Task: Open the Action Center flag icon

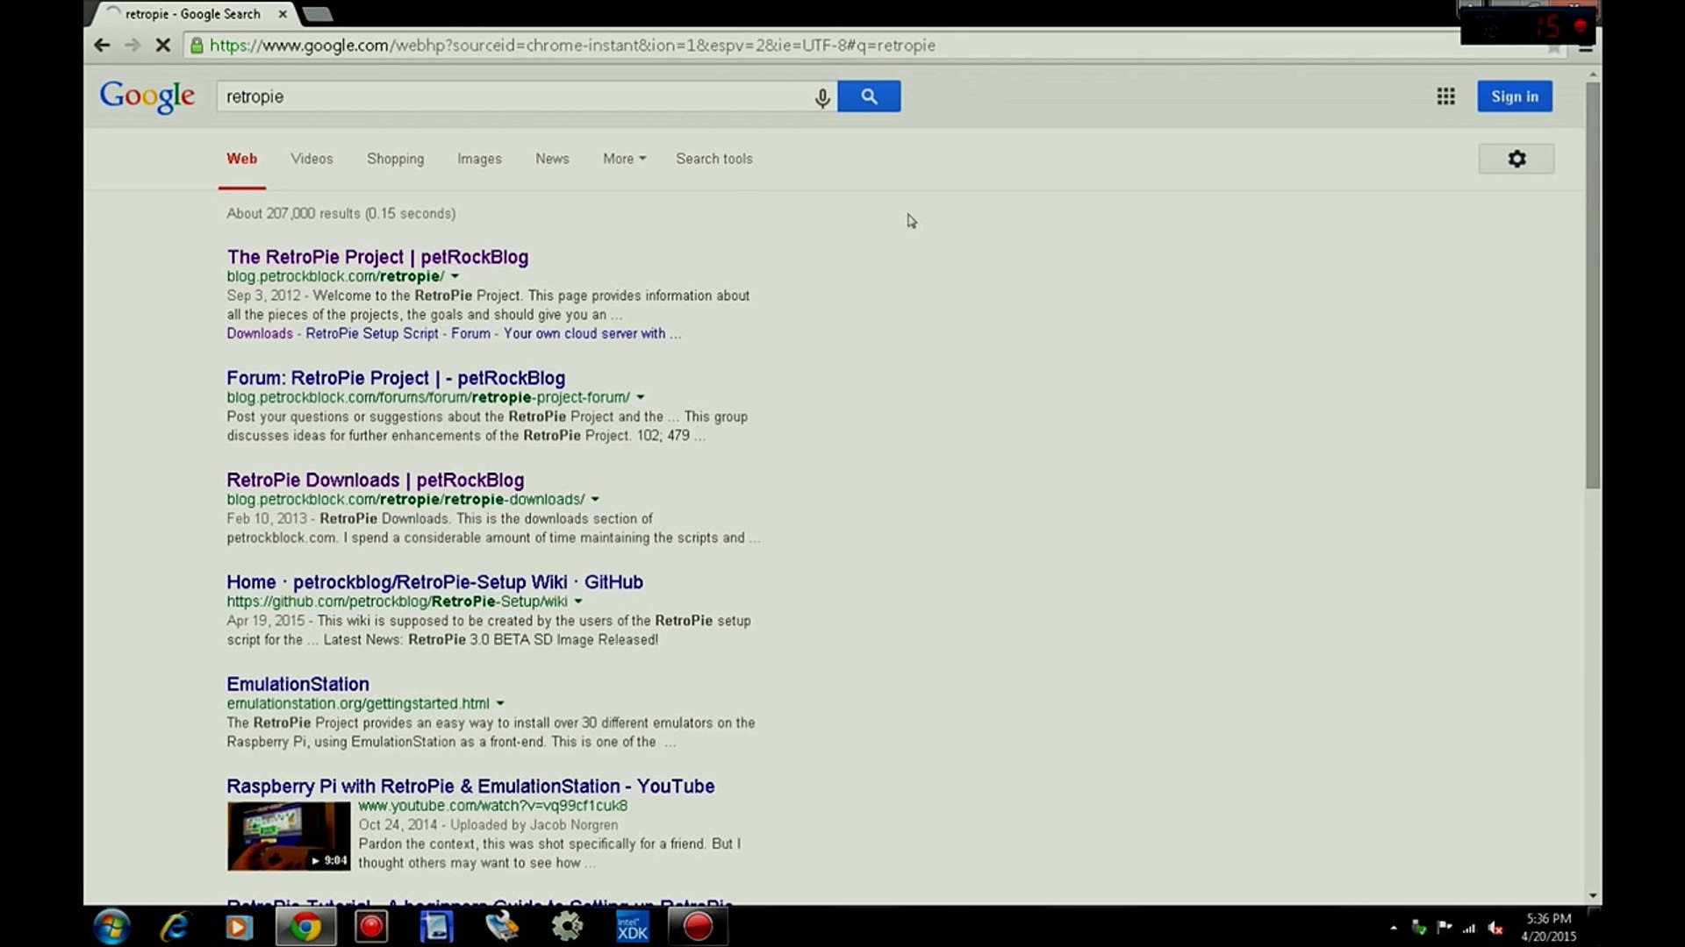Action: [1444, 927]
